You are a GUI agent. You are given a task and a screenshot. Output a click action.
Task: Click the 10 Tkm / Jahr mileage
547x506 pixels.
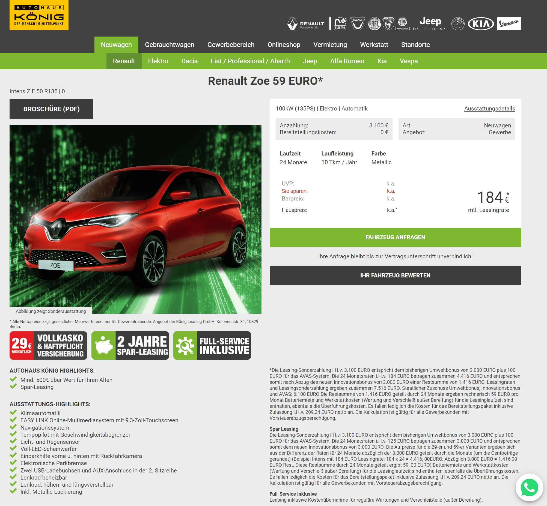pyautogui.click(x=339, y=162)
